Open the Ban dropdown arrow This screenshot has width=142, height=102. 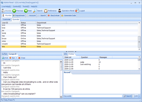[16, 58]
